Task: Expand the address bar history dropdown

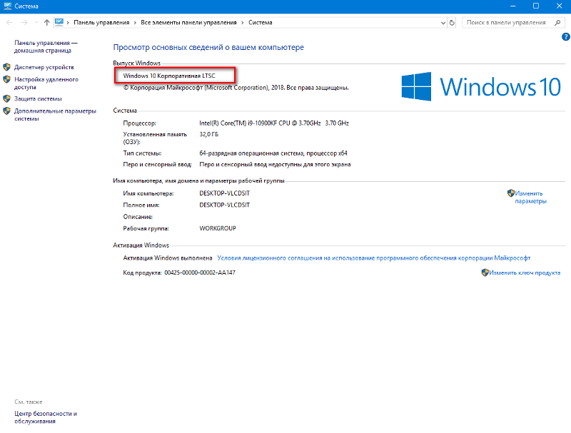Action: 443,23
